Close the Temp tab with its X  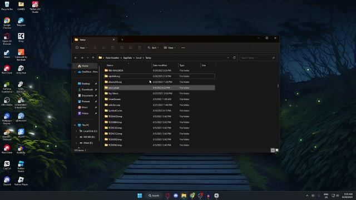click(x=113, y=39)
